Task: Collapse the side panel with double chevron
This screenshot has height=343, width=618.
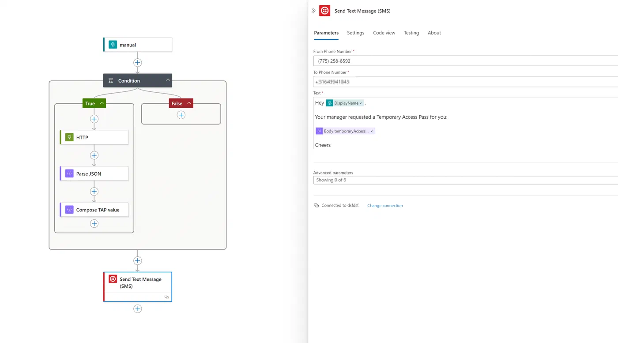Action: [314, 11]
